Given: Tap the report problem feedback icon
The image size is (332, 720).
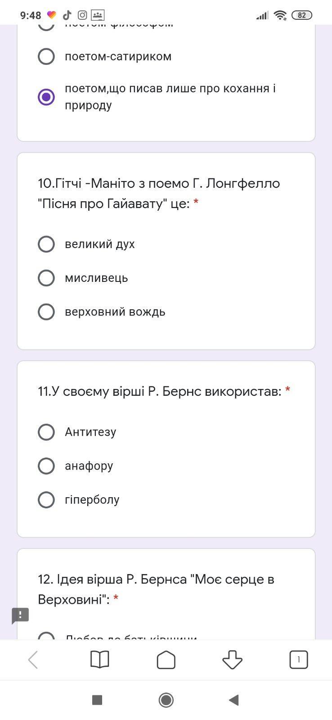Looking at the screenshot, I should [20, 616].
